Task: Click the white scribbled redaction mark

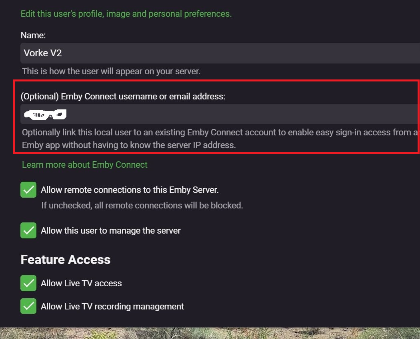Action: tap(45, 115)
